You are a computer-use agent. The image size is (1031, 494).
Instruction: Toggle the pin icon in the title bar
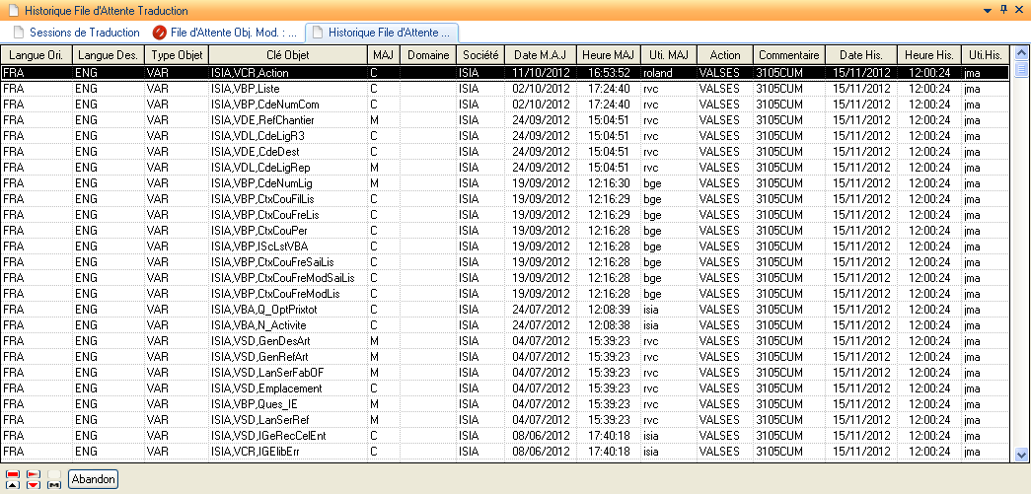coord(1004,9)
